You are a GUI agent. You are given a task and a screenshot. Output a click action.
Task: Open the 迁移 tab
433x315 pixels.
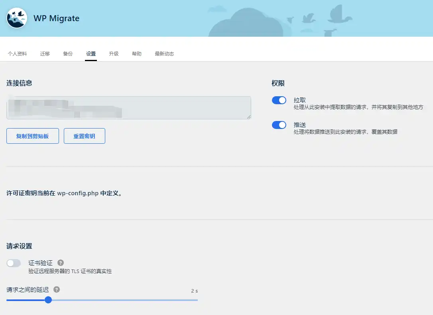(45, 53)
